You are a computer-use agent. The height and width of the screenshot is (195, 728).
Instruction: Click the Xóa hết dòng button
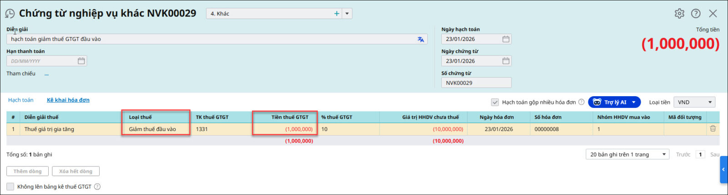click(76, 171)
